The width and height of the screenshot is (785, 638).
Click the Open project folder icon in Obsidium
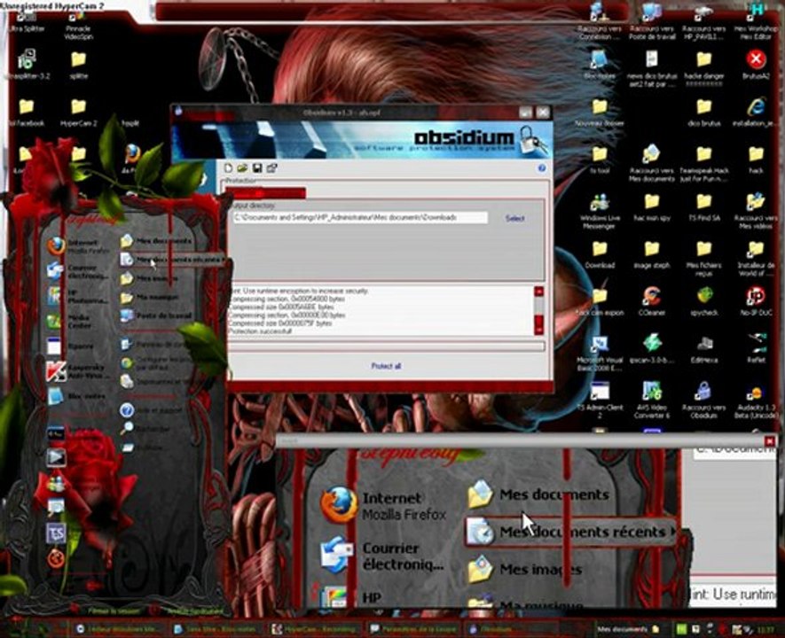click(x=242, y=168)
